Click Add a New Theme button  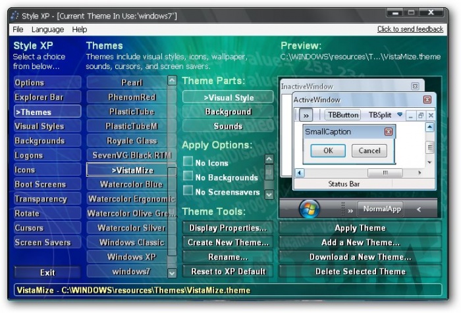click(360, 242)
